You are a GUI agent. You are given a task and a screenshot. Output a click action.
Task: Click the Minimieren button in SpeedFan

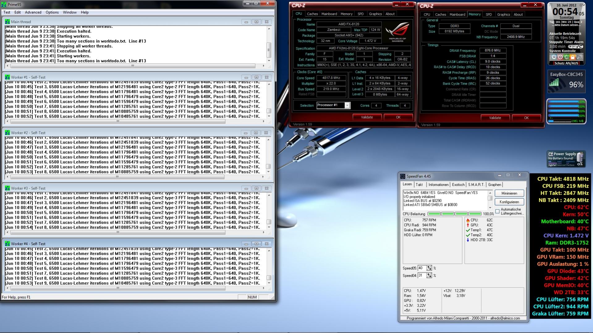509,194
